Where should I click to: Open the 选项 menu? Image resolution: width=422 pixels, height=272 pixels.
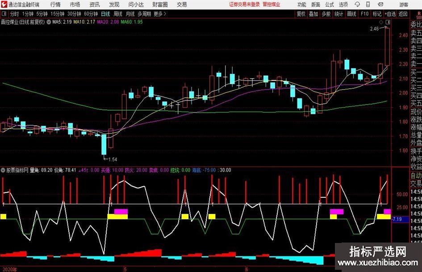[x=343, y=4]
